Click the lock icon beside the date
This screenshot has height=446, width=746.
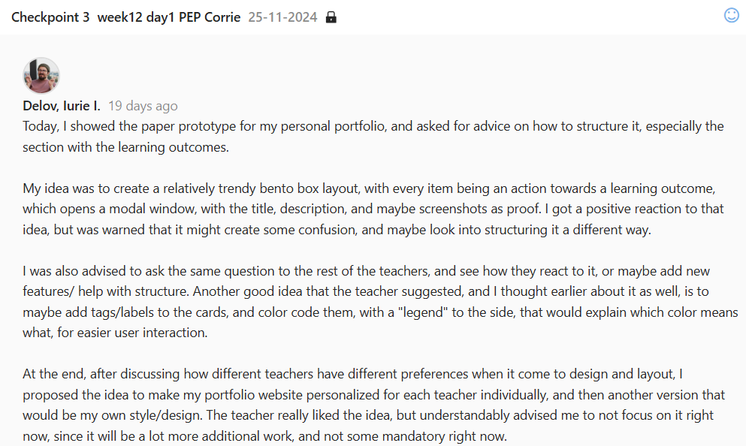pyautogui.click(x=331, y=17)
